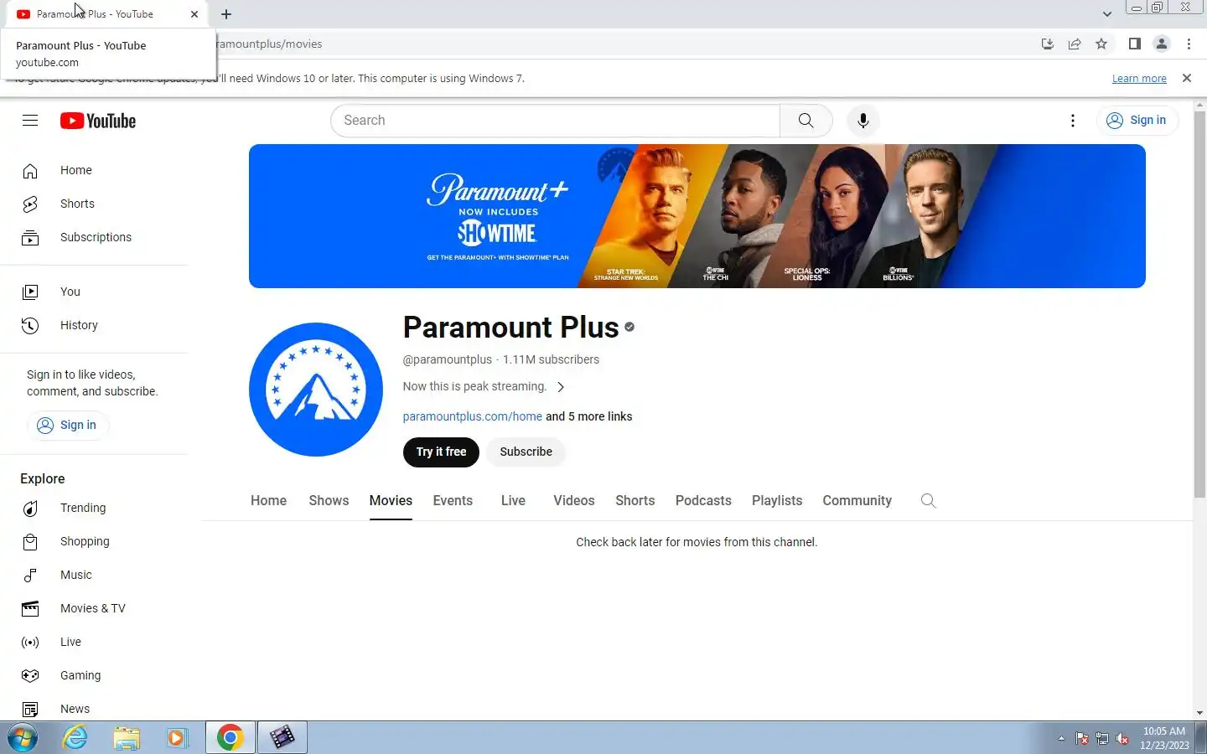Open the Windows Start button
This screenshot has width=1207, height=754.
pyautogui.click(x=23, y=738)
